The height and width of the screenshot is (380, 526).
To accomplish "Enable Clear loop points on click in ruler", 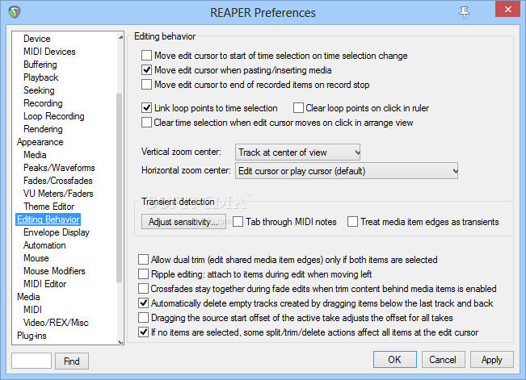I will click(x=298, y=108).
